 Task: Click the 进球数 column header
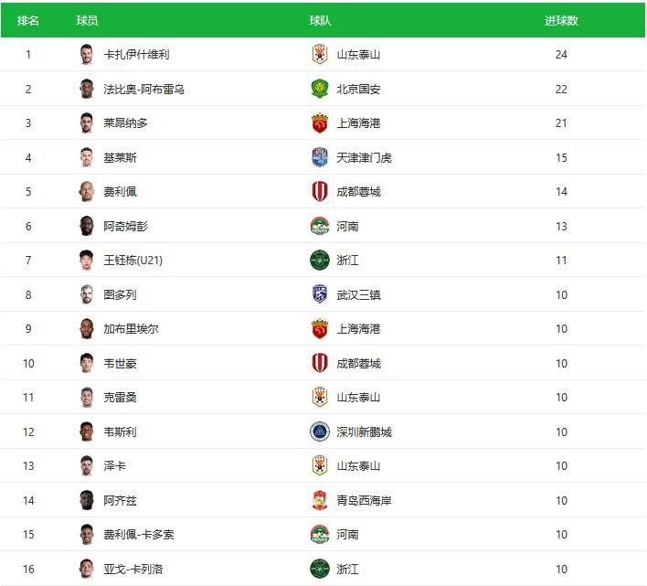pos(561,20)
